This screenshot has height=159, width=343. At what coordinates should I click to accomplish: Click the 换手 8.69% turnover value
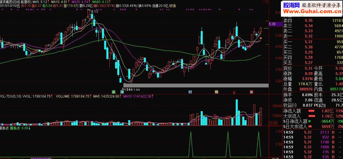[307, 95]
